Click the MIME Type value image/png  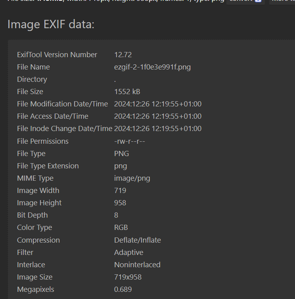132,178
